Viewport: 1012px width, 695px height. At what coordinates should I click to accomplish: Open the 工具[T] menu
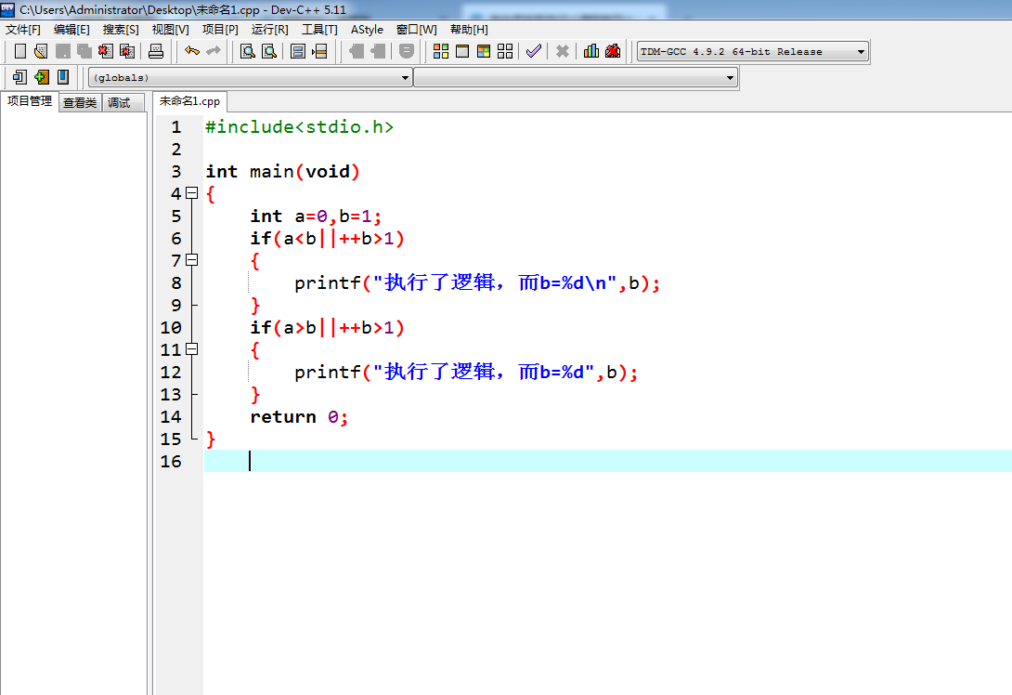coord(319,30)
